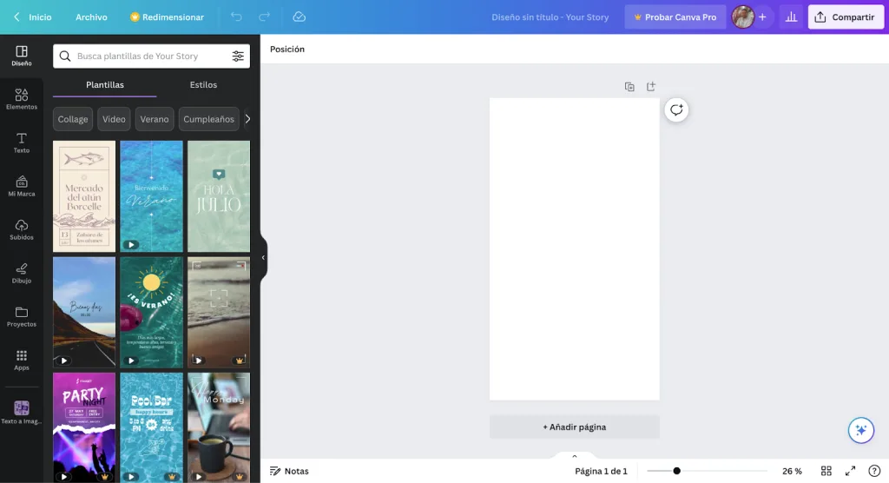Open the Apps panel

(x=22, y=360)
